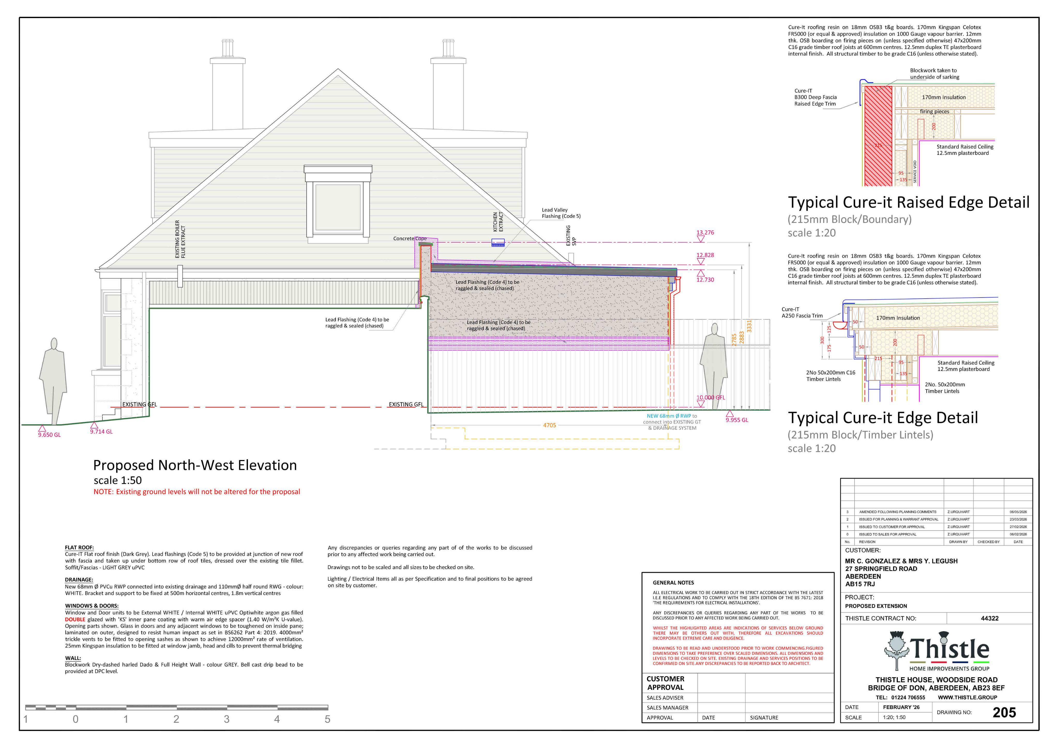
Task: Select the '13.276' level marker
Action: [705, 233]
